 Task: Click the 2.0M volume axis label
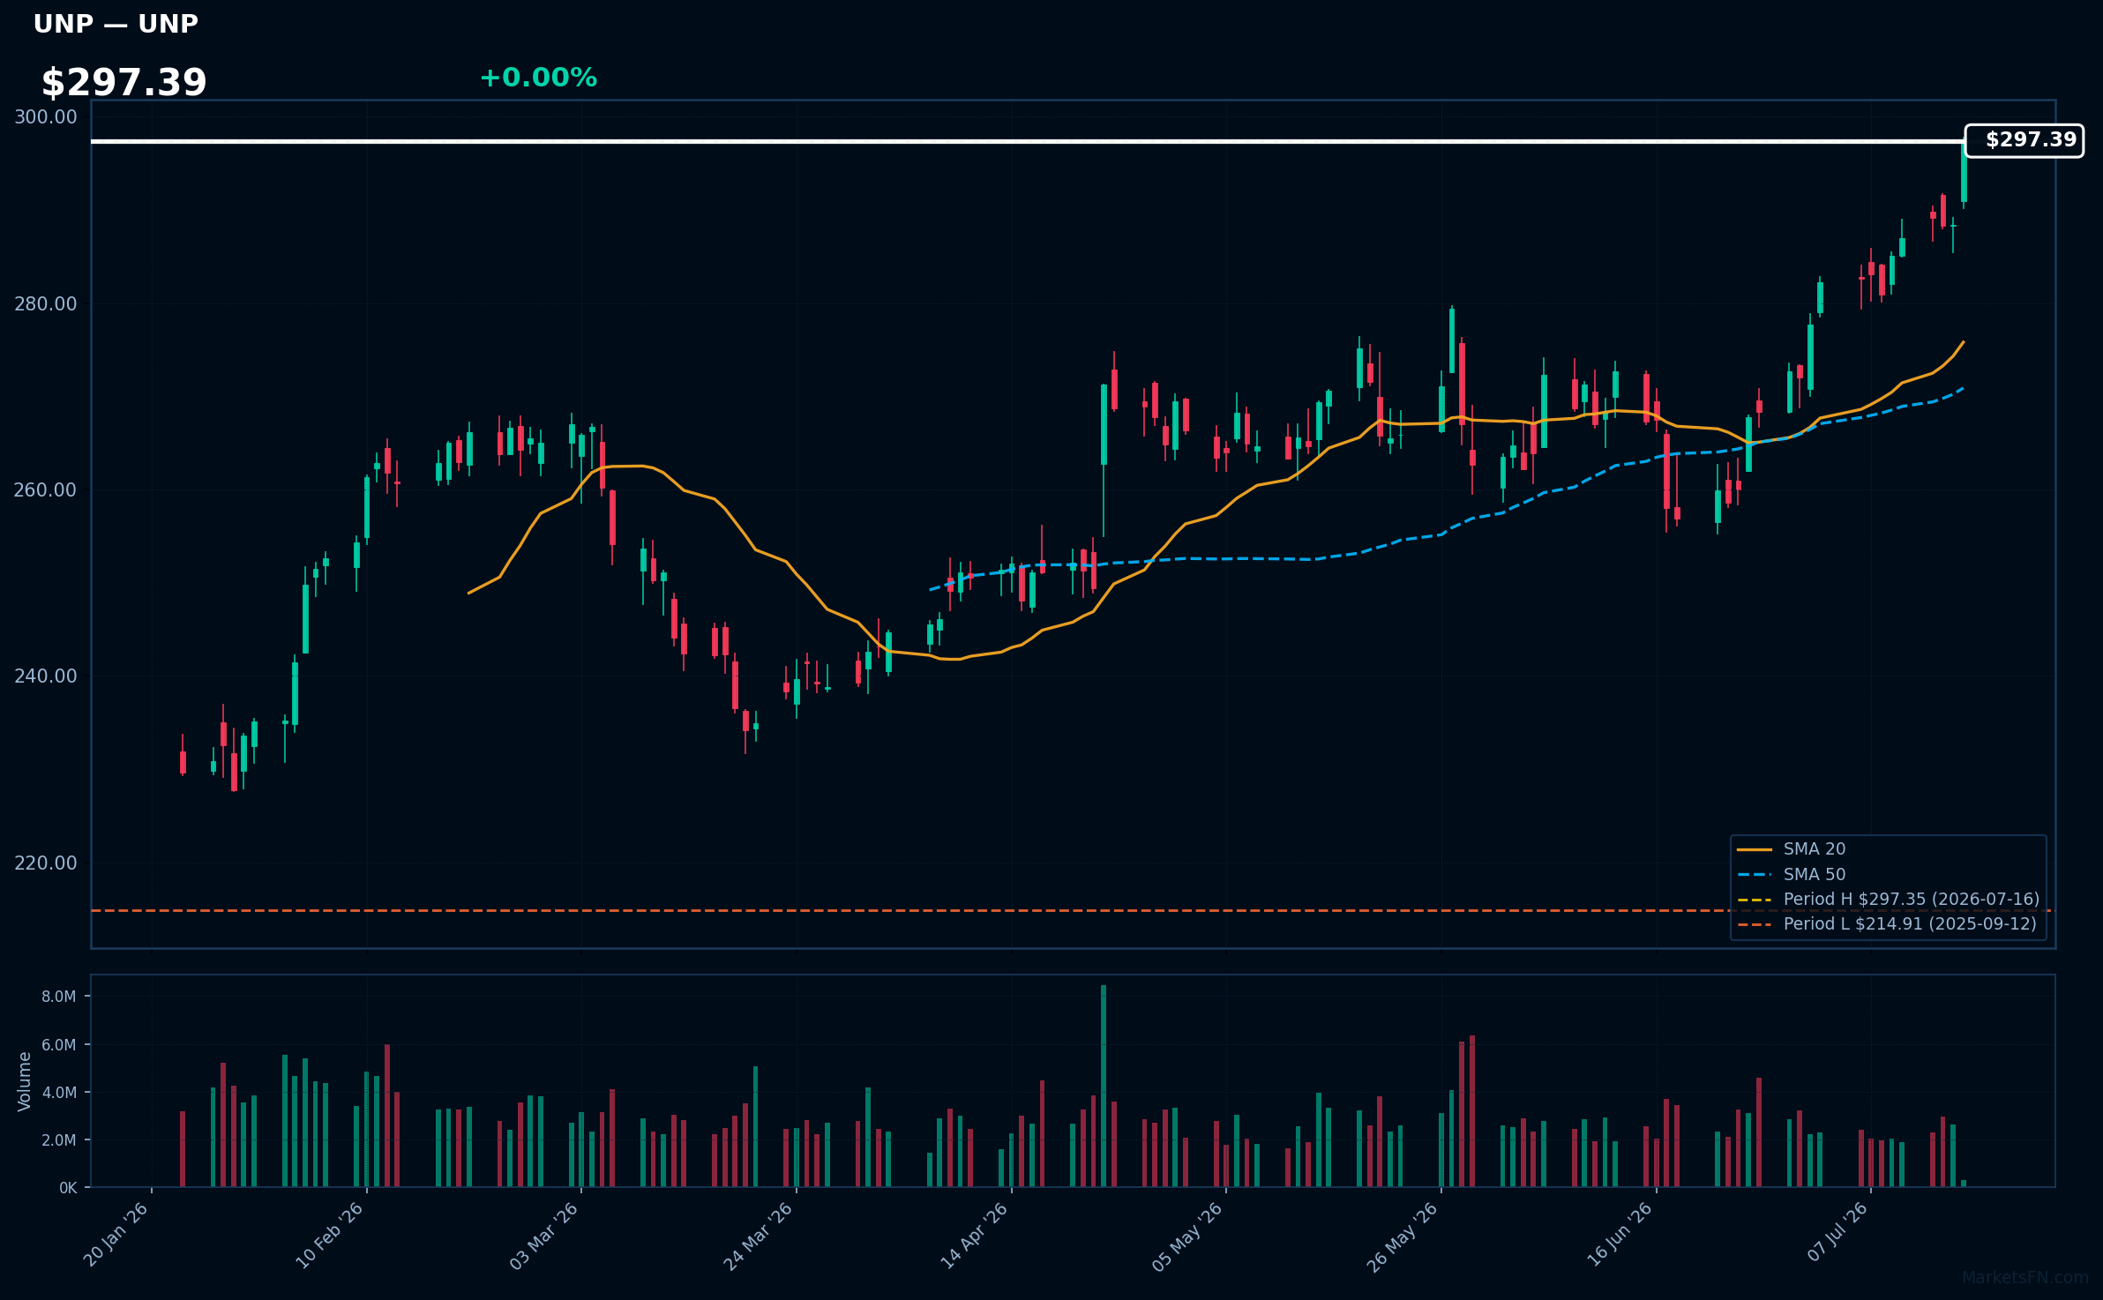click(x=59, y=1140)
